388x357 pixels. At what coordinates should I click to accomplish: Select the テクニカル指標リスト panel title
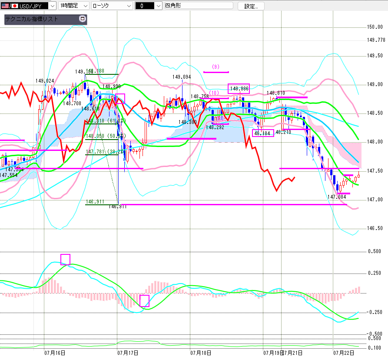click(x=32, y=19)
